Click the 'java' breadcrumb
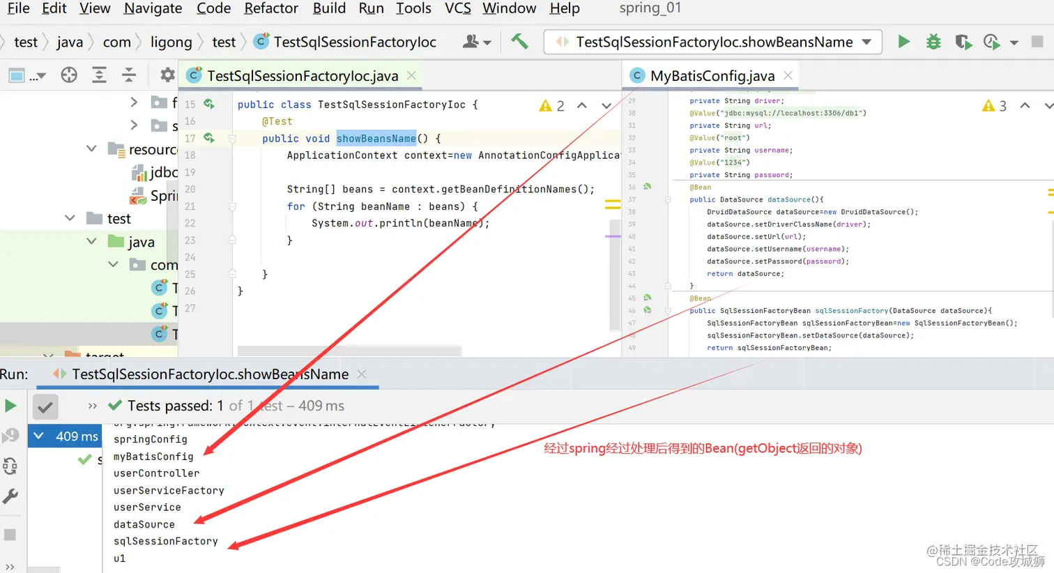The height and width of the screenshot is (573, 1054). point(70,42)
